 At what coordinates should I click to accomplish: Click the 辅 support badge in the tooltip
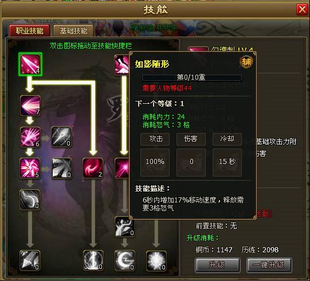pyautogui.click(x=246, y=62)
